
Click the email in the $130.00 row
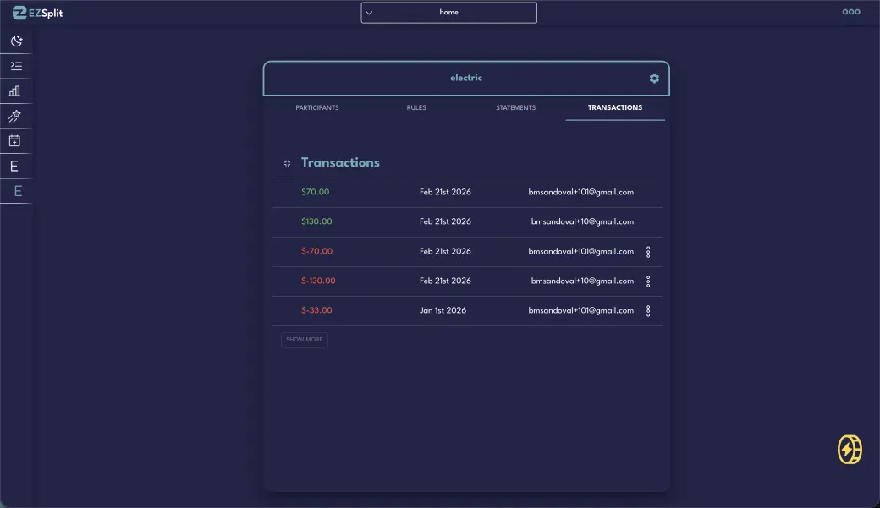582,221
